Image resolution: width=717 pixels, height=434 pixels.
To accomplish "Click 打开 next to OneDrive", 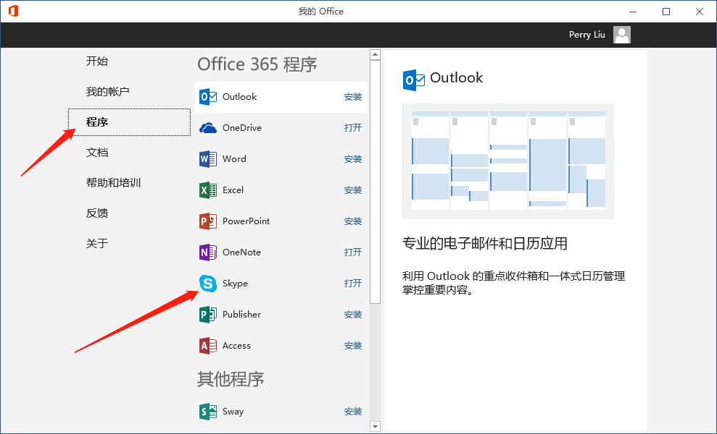I will click(353, 128).
